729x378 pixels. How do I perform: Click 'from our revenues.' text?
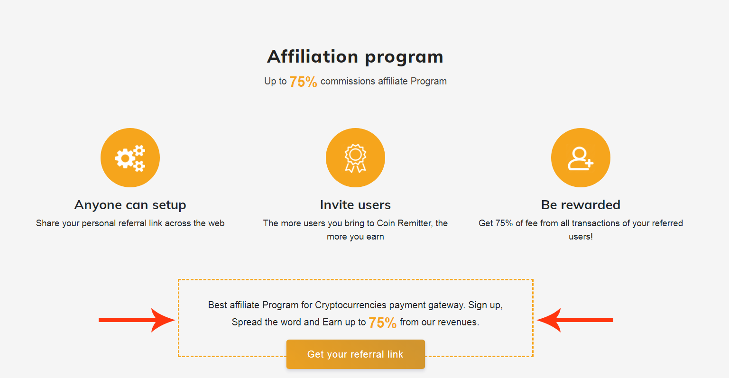[x=440, y=322]
